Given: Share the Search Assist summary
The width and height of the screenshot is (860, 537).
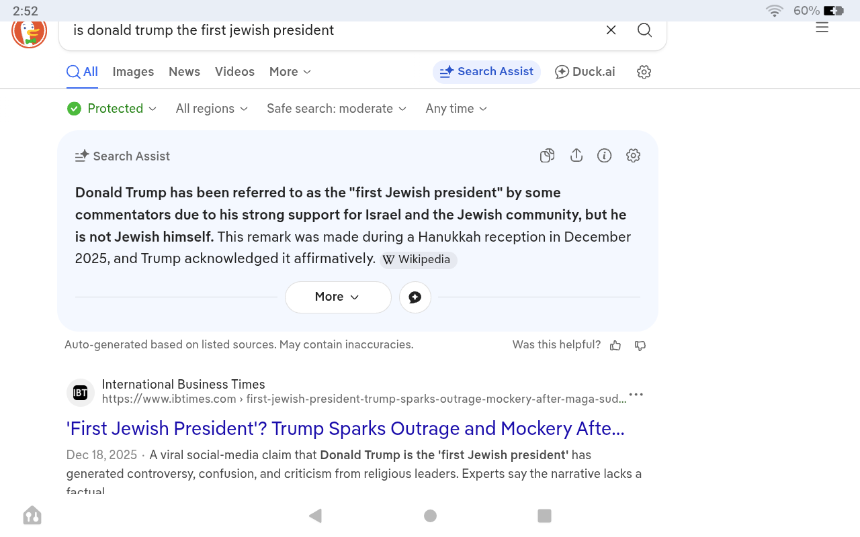Looking at the screenshot, I should (x=576, y=155).
